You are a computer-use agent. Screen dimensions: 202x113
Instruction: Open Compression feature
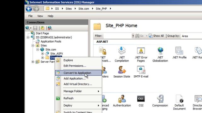click(160, 101)
